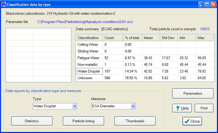Print the classification data

(204, 108)
